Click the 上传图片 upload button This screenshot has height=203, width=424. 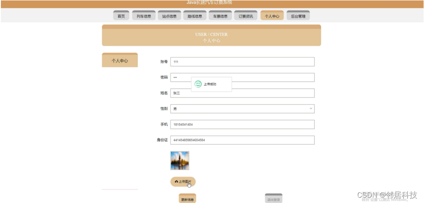[x=183, y=181]
